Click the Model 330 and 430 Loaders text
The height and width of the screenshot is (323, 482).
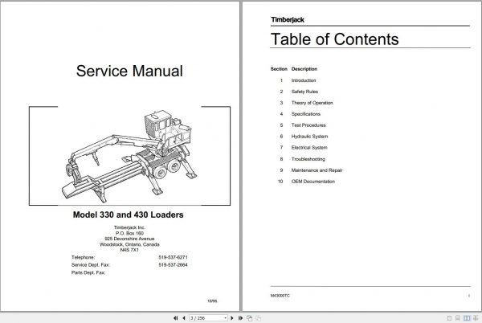coord(129,215)
